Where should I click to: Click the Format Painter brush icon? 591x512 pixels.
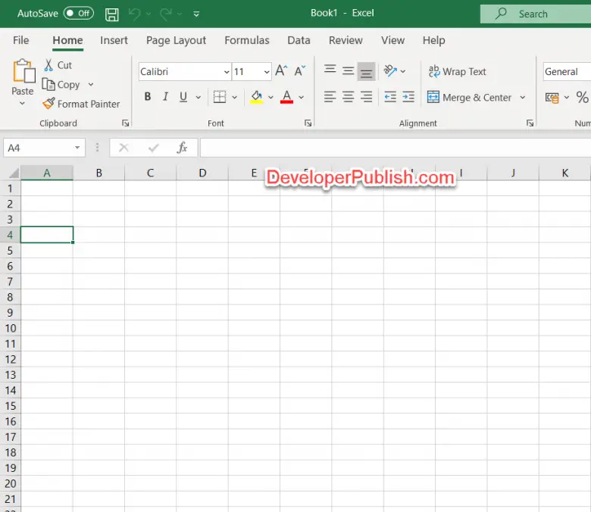click(48, 104)
